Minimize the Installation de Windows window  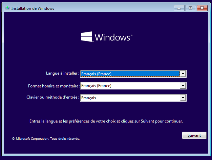tap(179, 8)
